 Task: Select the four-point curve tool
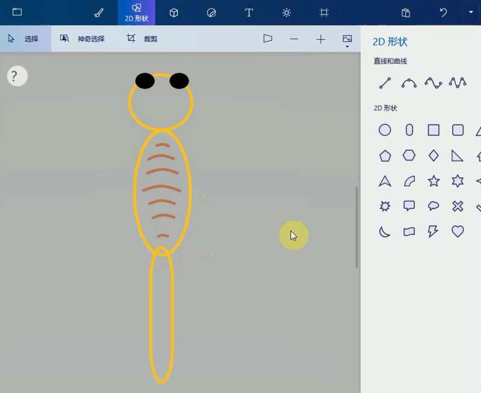[x=433, y=83]
